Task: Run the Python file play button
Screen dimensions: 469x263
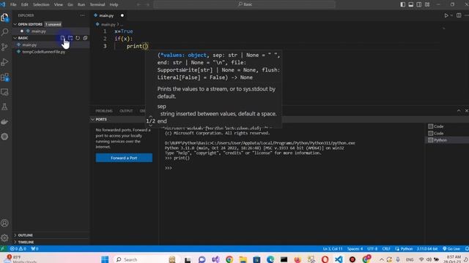Action: click(446, 15)
